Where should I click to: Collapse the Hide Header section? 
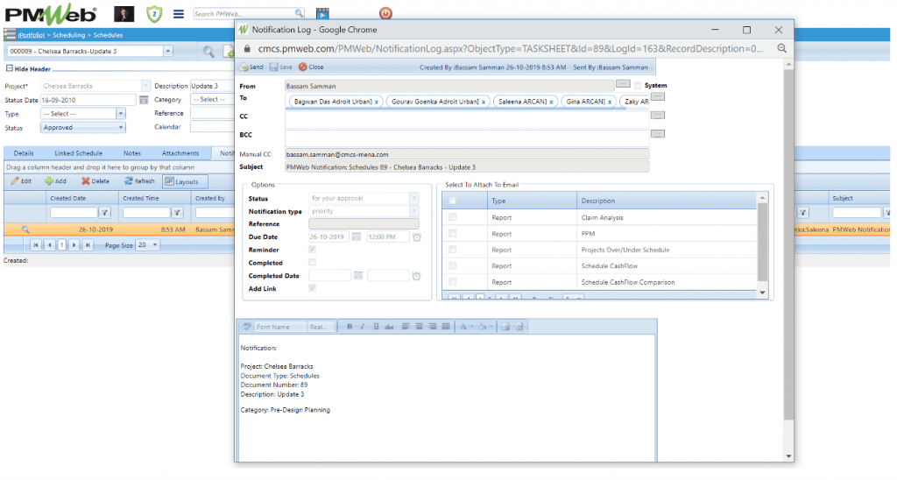tap(9, 68)
